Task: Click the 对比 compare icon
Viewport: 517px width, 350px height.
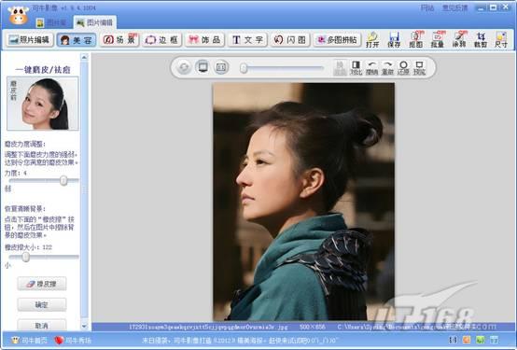Action: (x=356, y=67)
